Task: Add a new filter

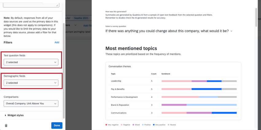Action: point(57,42)
